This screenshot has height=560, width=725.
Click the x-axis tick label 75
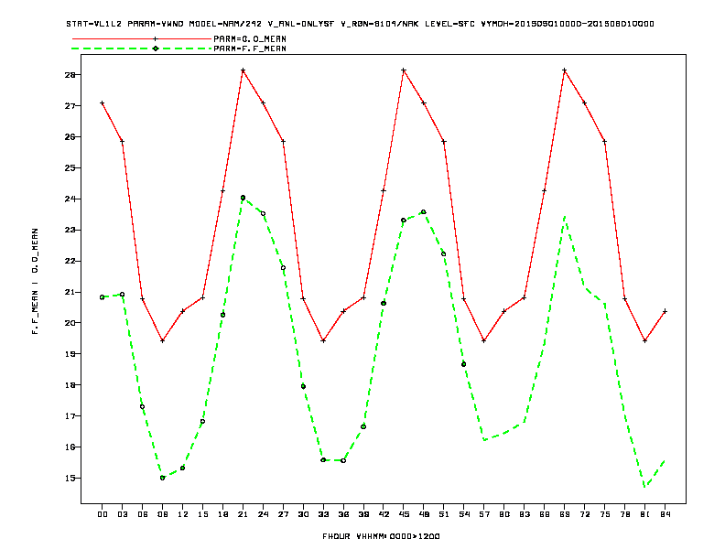(605, 514)
